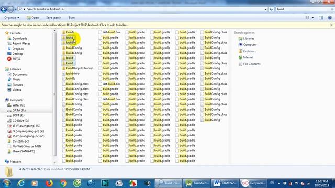Open Explorer Help
The width and height of the screenshot is (335, 188).
click(x=330, y=18)
